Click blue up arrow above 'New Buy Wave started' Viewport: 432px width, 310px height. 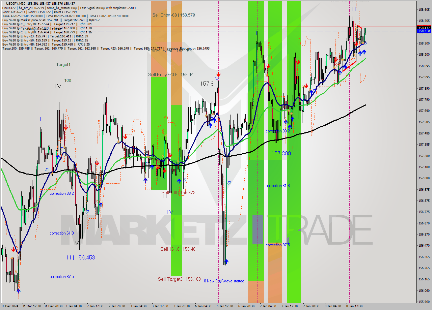[226, 261]
